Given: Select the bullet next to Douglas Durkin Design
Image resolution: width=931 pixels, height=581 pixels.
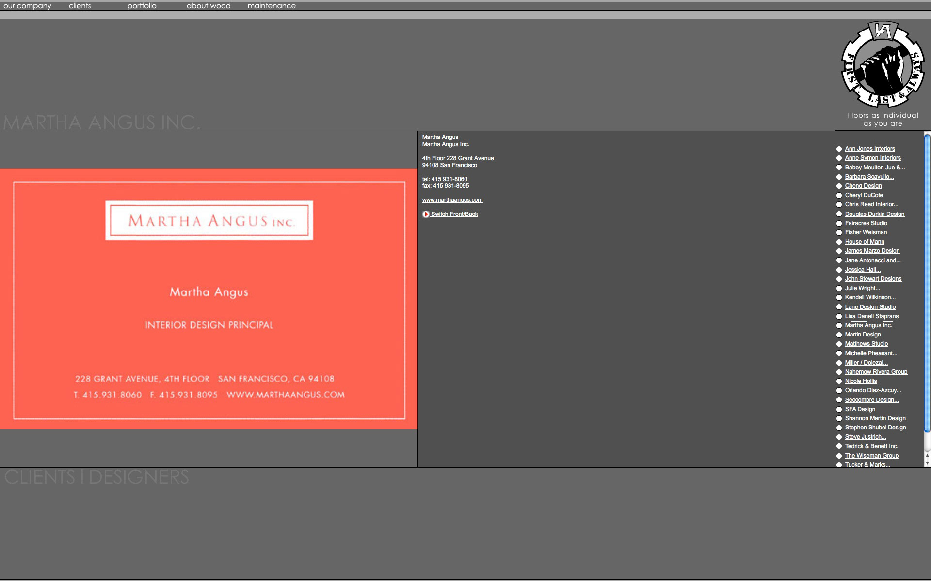Looking at the screenshot, I should coord(839,214).
